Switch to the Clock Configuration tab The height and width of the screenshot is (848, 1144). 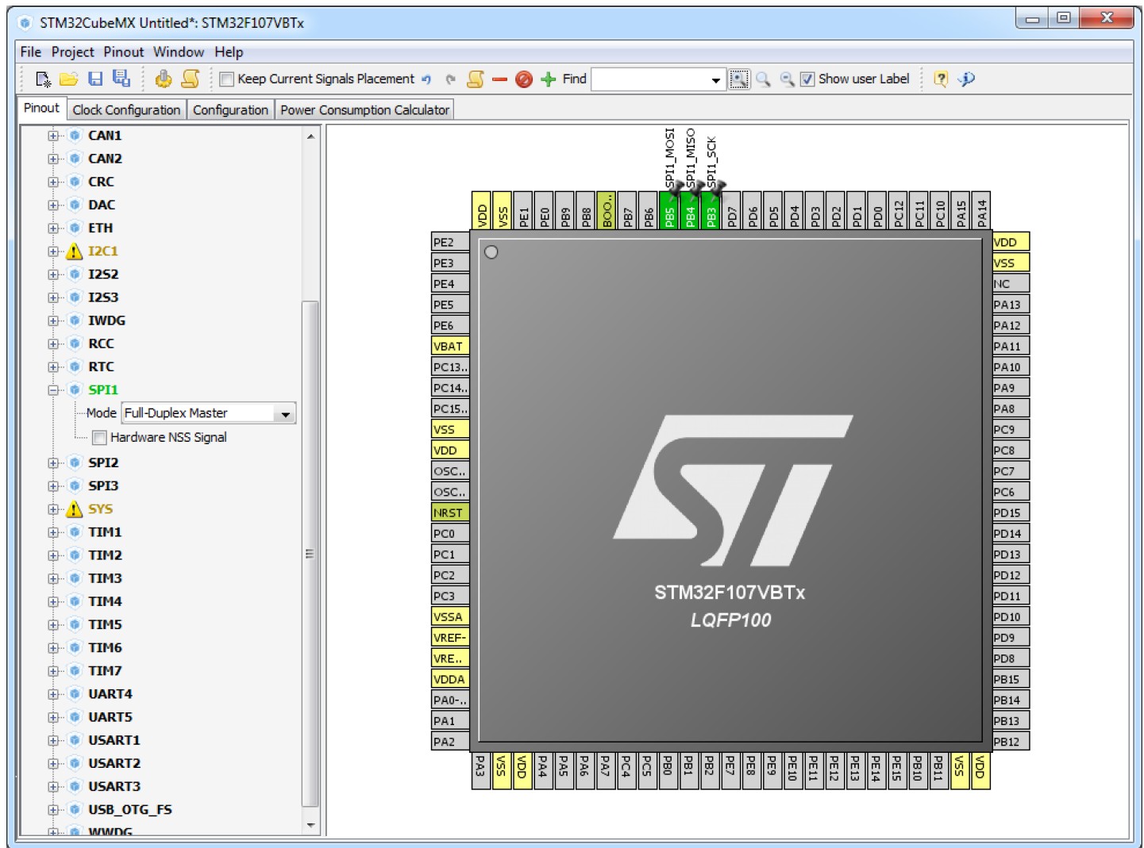126,110
